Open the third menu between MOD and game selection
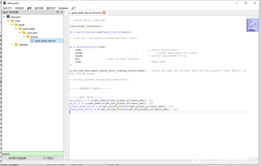 (x=29, y=8)
